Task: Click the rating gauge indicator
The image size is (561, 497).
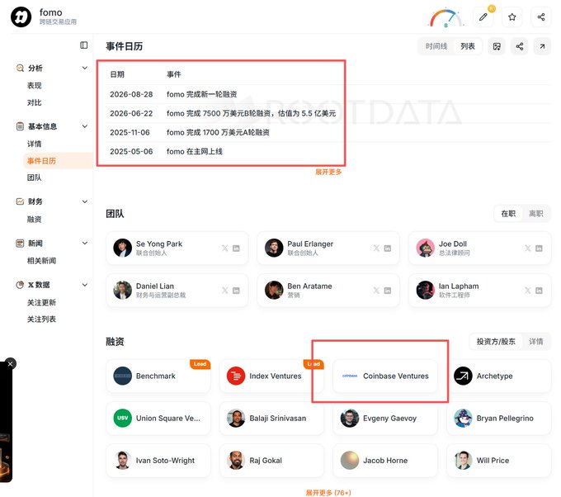Action: (445, 17)
